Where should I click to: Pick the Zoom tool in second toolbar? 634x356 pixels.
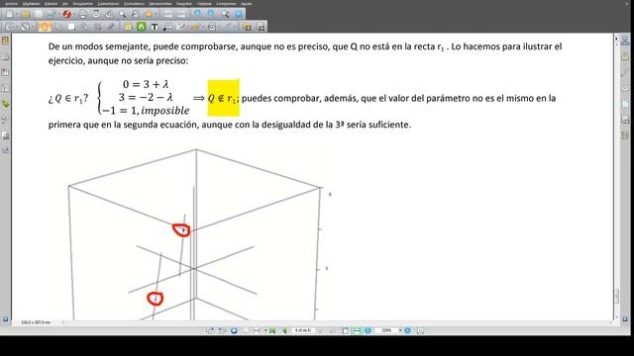[x=83, y=27]
